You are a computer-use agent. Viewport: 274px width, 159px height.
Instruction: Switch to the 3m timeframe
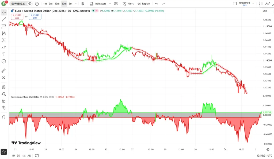tap(70, 3)
